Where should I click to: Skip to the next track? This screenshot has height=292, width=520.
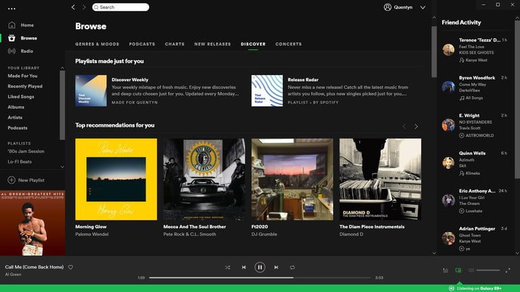coord(276,268)
